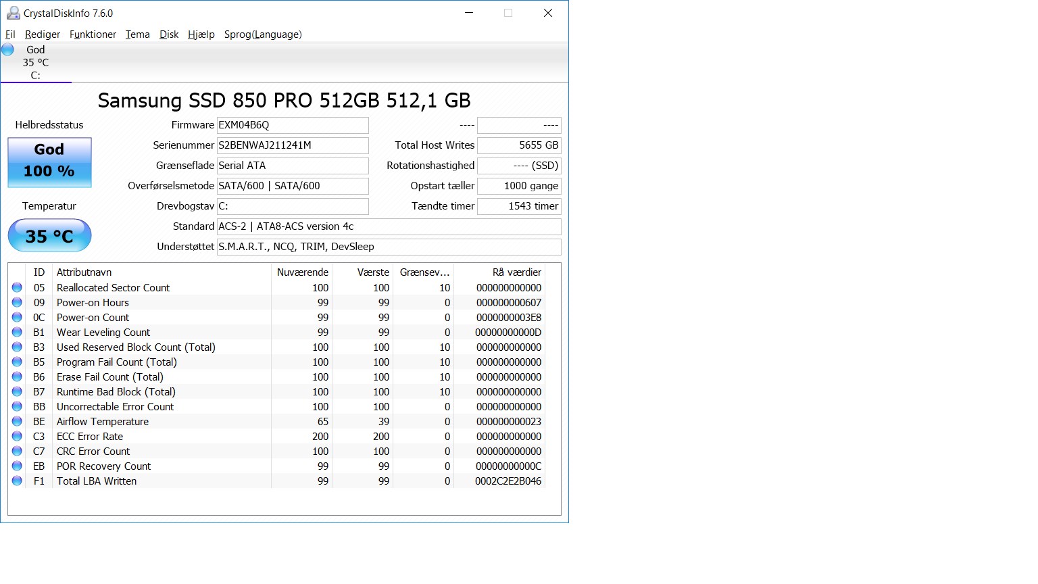Click Rotationshastighed value field (SSD)
This screenshot has width=1038, height=584.
(x=519, y=166)
